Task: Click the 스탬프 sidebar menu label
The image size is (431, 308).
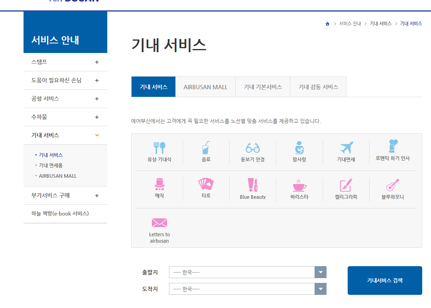Action: (x=39, y=62)
